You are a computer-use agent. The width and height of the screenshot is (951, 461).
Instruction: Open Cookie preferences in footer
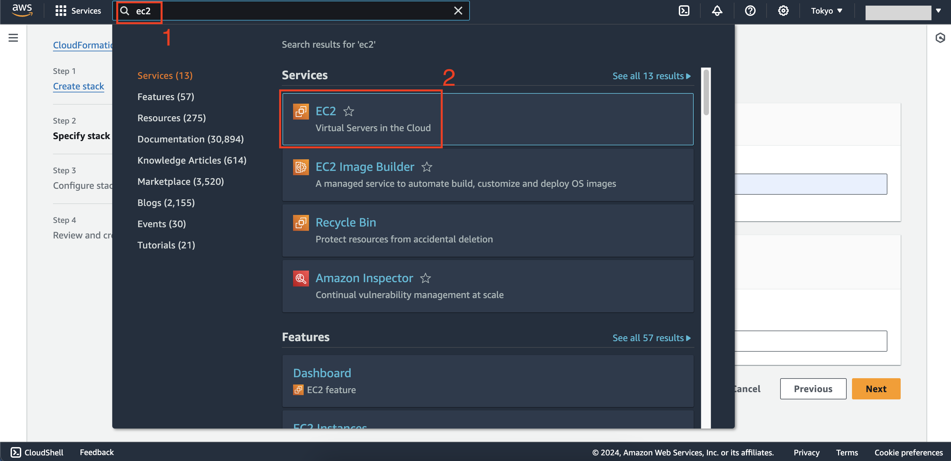(x=909, y=452)
